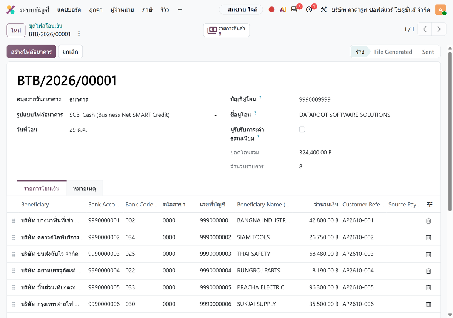Open the user avatar menu

pyautogui.click(x=441, y=9)
